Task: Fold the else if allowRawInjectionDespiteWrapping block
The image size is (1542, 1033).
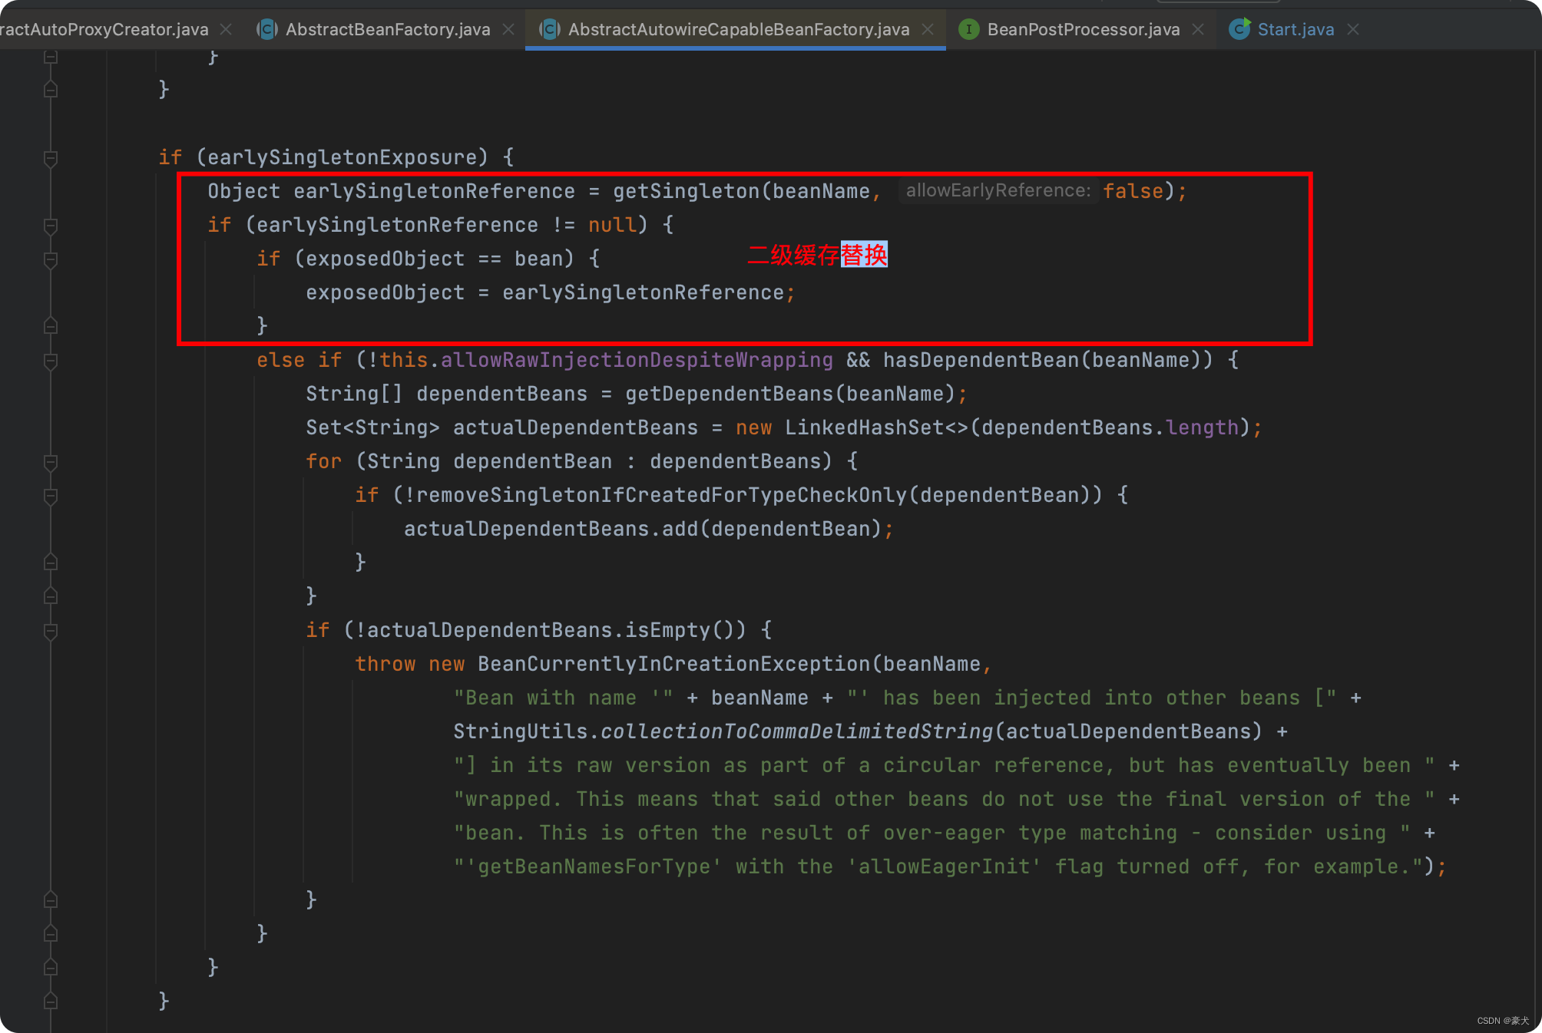Action: coord(51,361)
